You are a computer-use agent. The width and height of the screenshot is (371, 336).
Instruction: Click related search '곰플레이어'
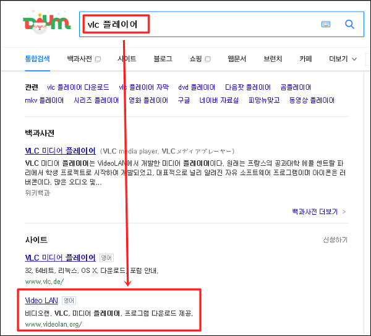pos(296,87)
